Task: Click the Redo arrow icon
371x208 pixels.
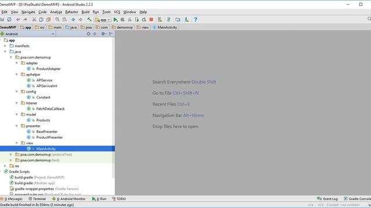Action: click(26, 20)
